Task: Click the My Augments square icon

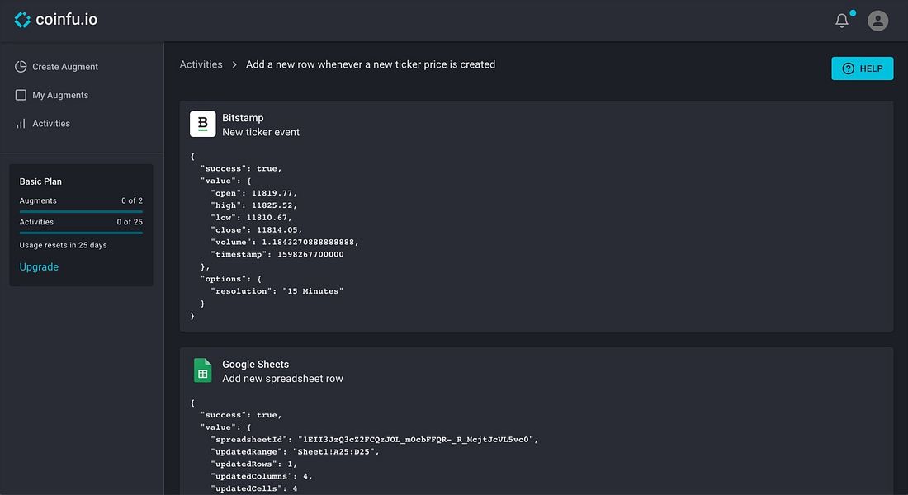Action: pos(21,95)
